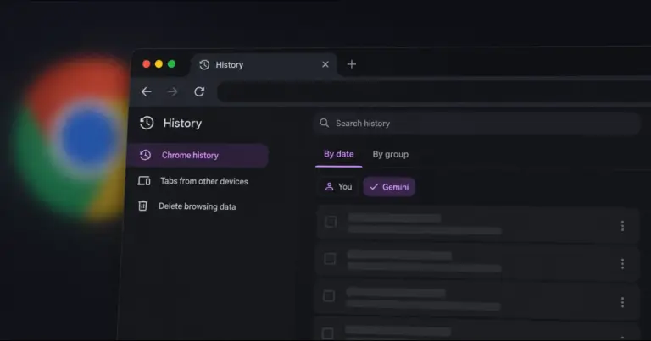Toggle the Gemini filter chip
The height and width of the screenshot is (341, 651).
(389, 187)
